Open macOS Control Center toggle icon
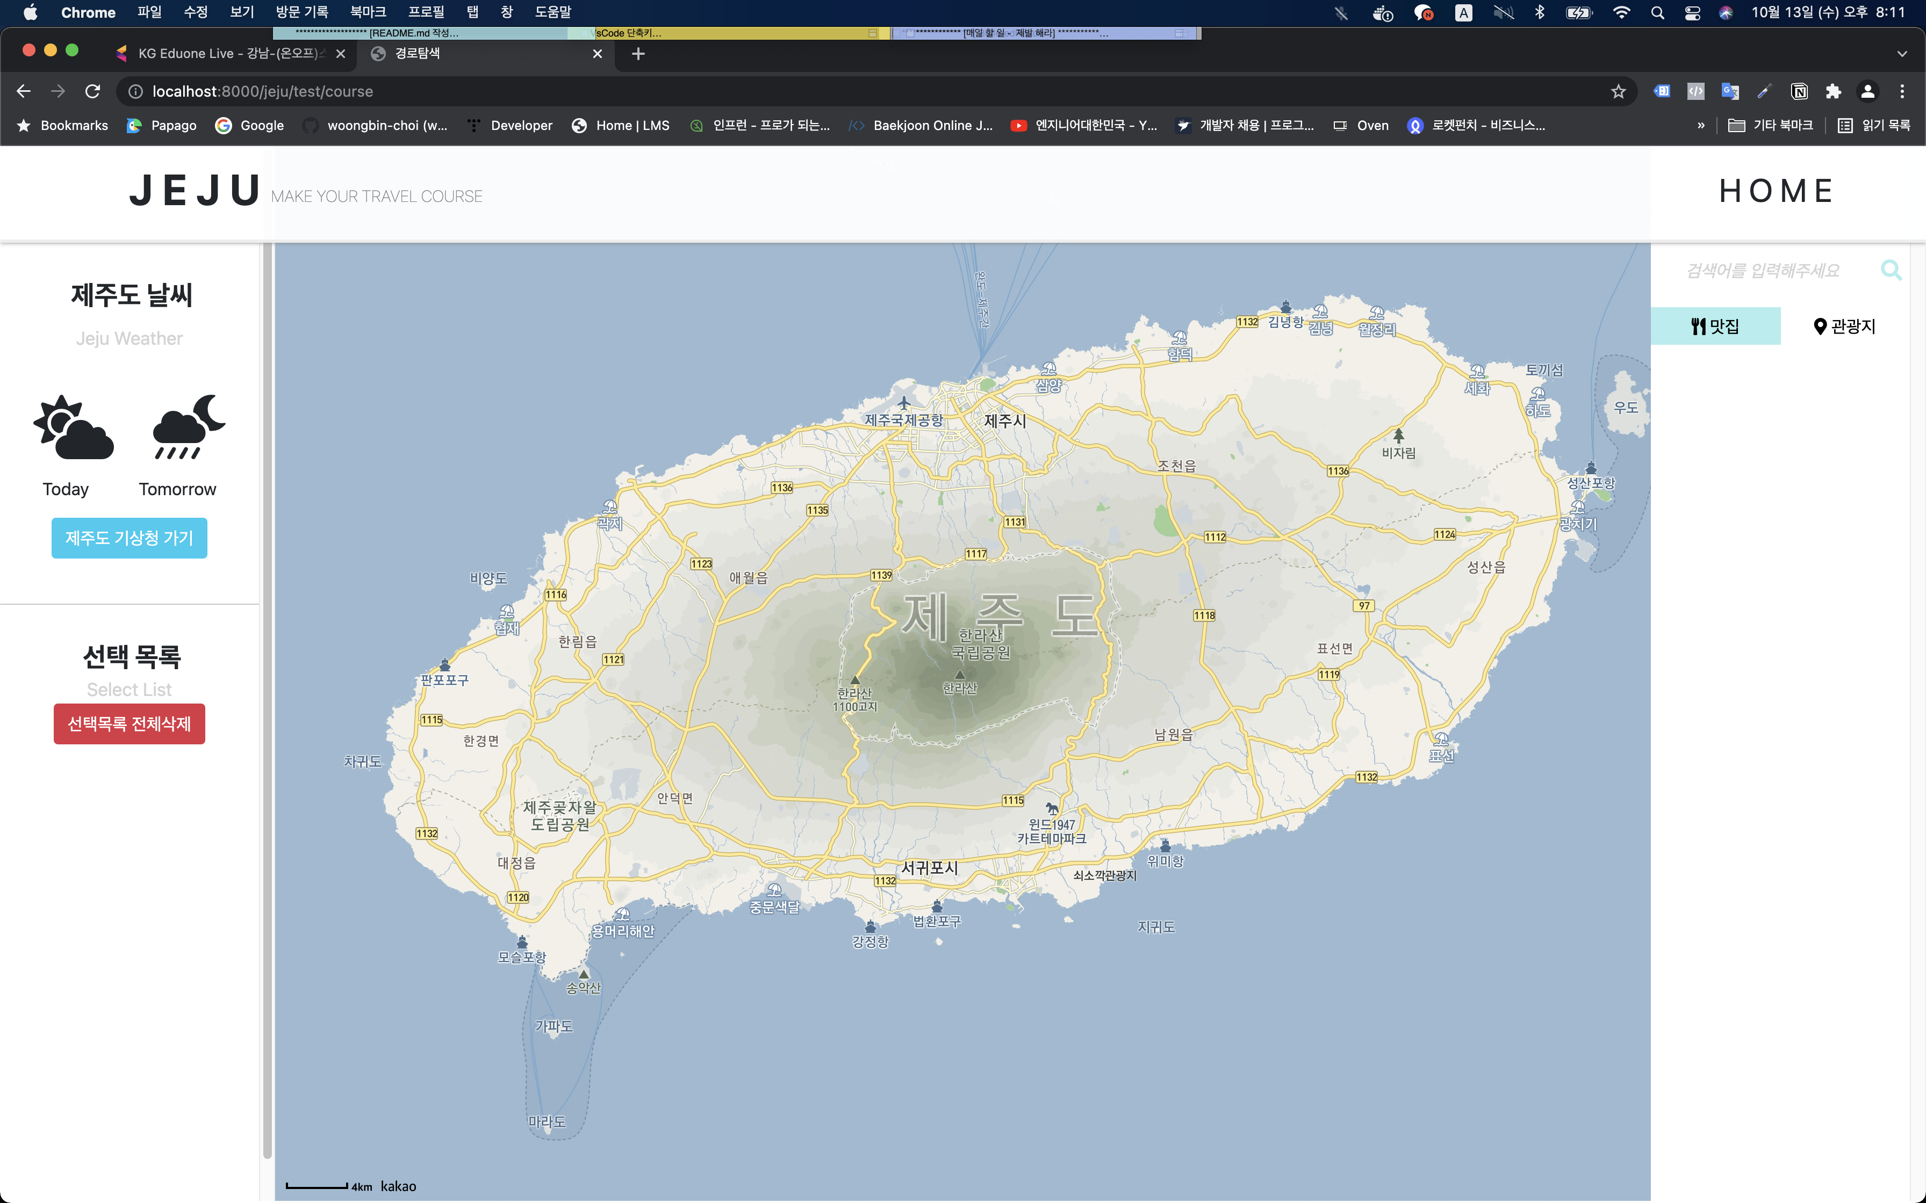Image resolution: width=1926 pixels, height=1203 pixels. (x=1692, y=13)
